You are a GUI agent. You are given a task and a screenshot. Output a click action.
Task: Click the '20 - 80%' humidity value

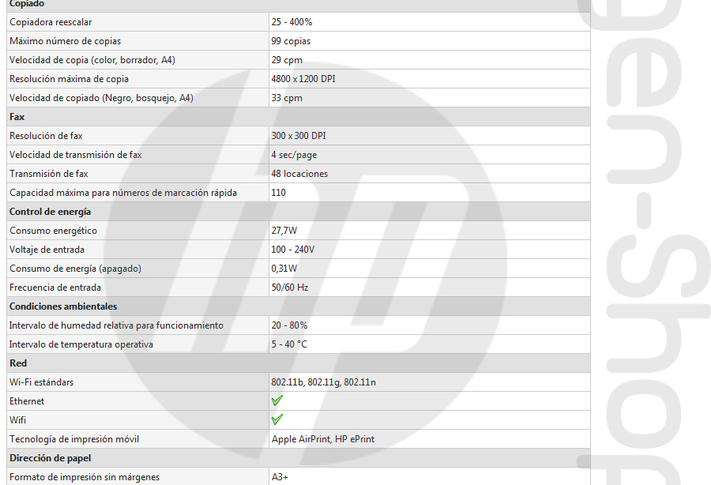click(x=289, y=325)
